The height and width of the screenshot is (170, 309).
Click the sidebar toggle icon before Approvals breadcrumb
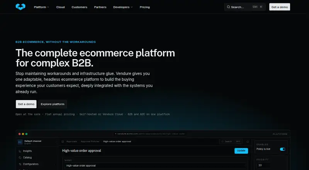[63, 141]
